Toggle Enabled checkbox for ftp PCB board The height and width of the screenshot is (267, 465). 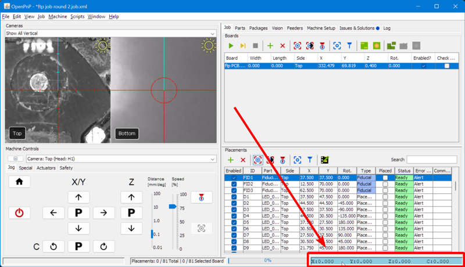tap(424, 66)
